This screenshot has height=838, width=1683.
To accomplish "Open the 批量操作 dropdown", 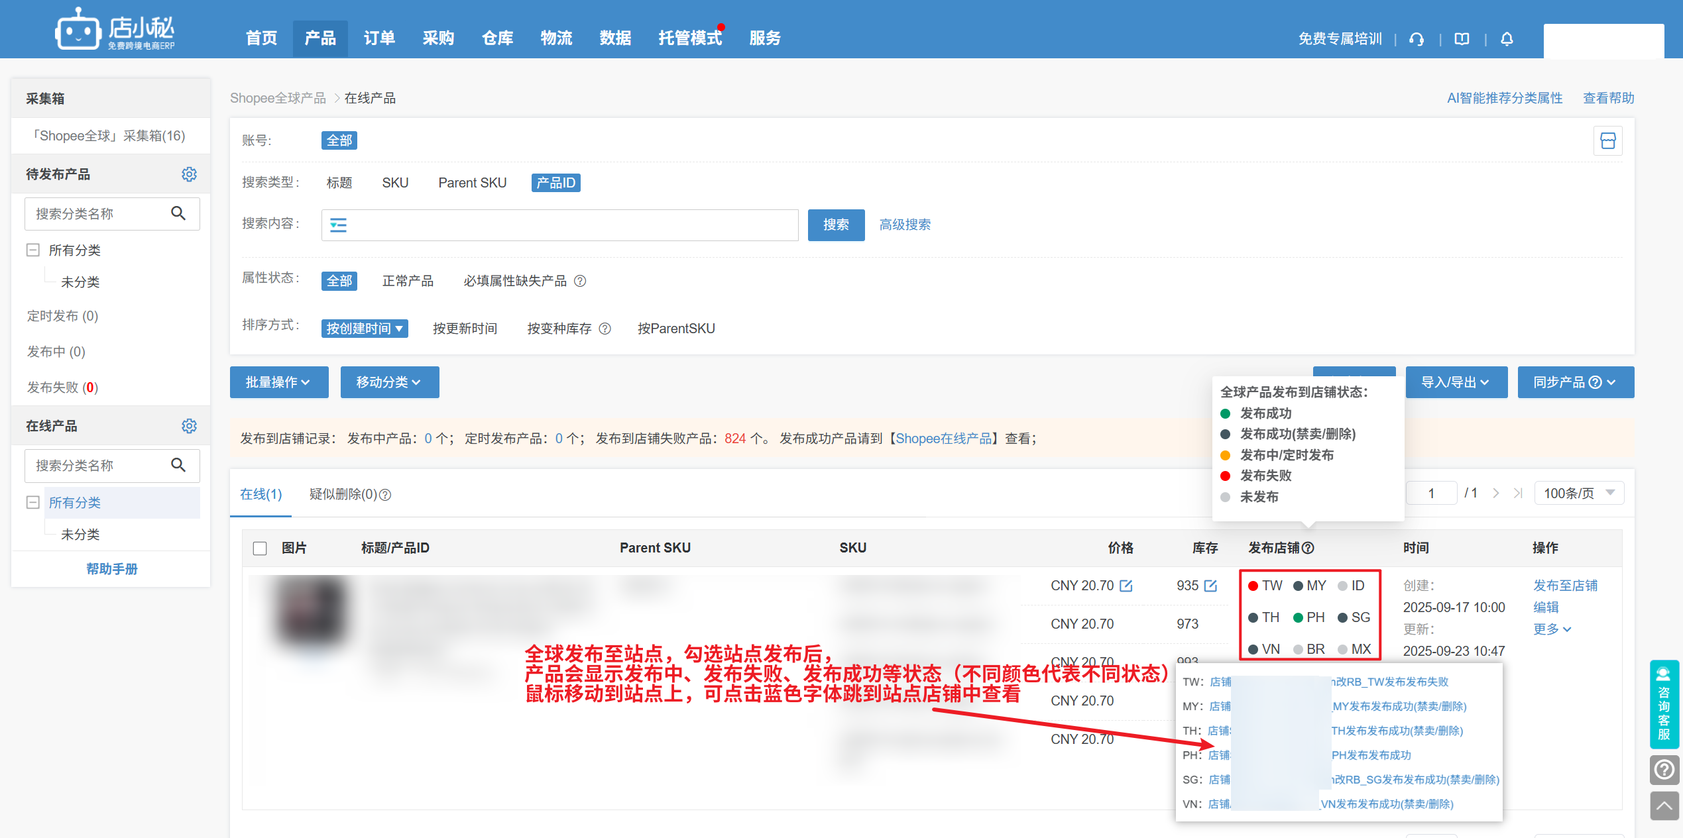I will [x=278, y=382].
